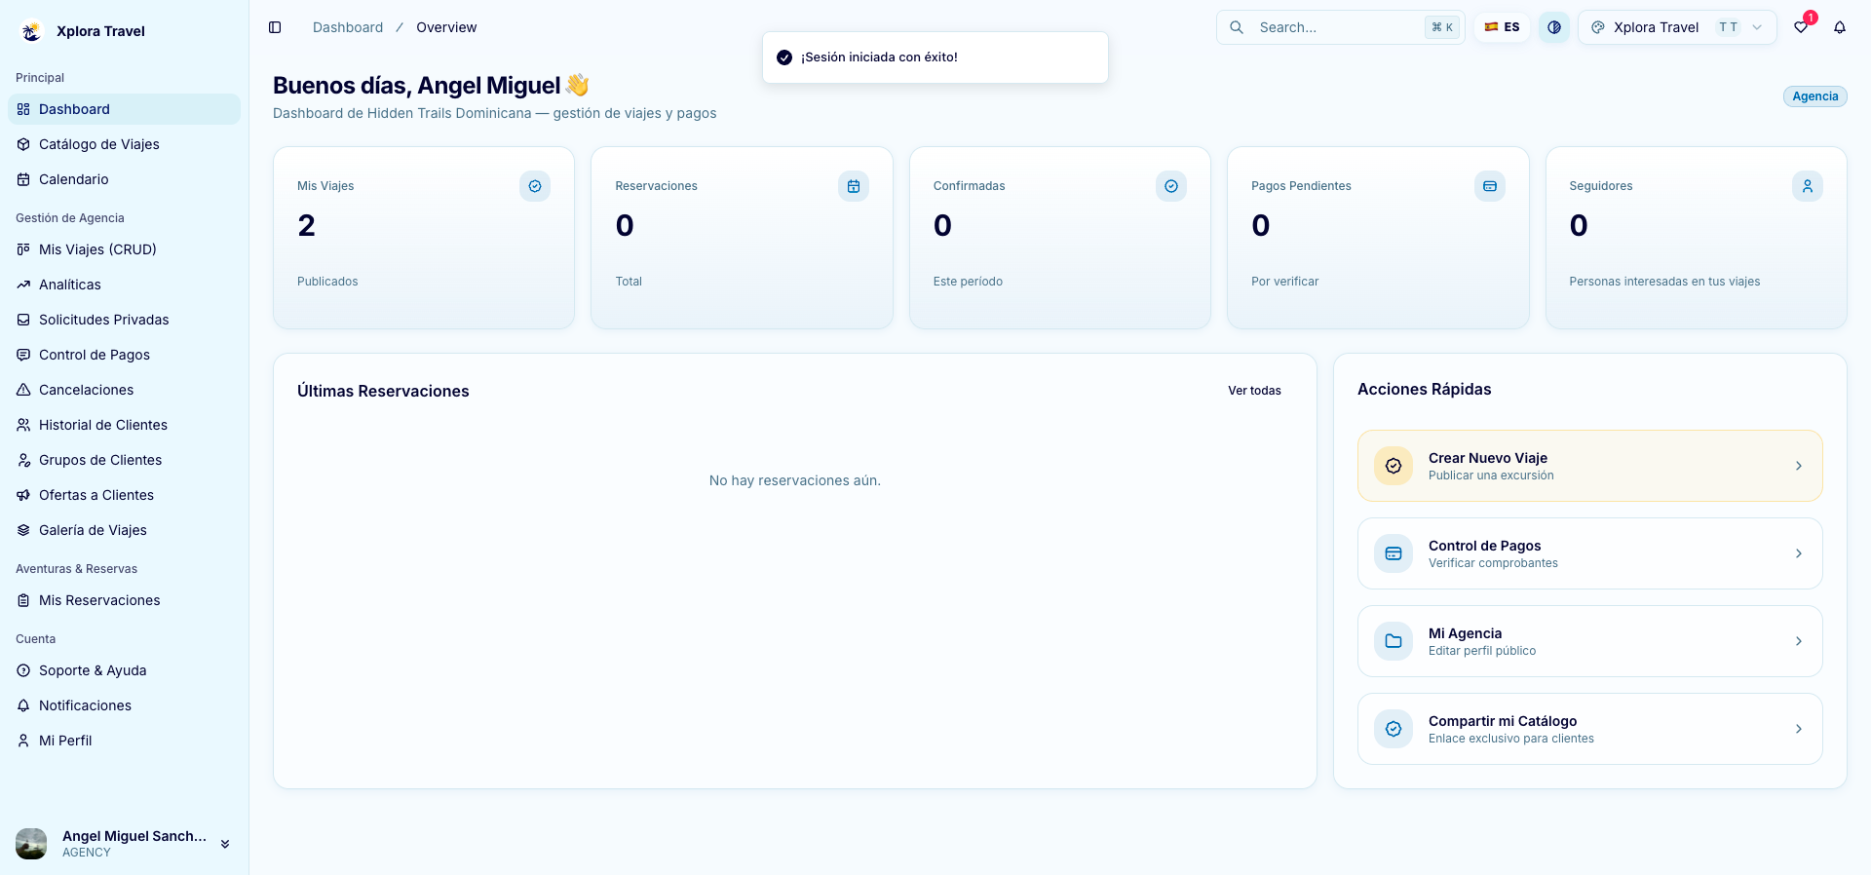1871x875 pixels.
Task: Select Mi Agencia quick action title
Action: [x=1465, y=633]
